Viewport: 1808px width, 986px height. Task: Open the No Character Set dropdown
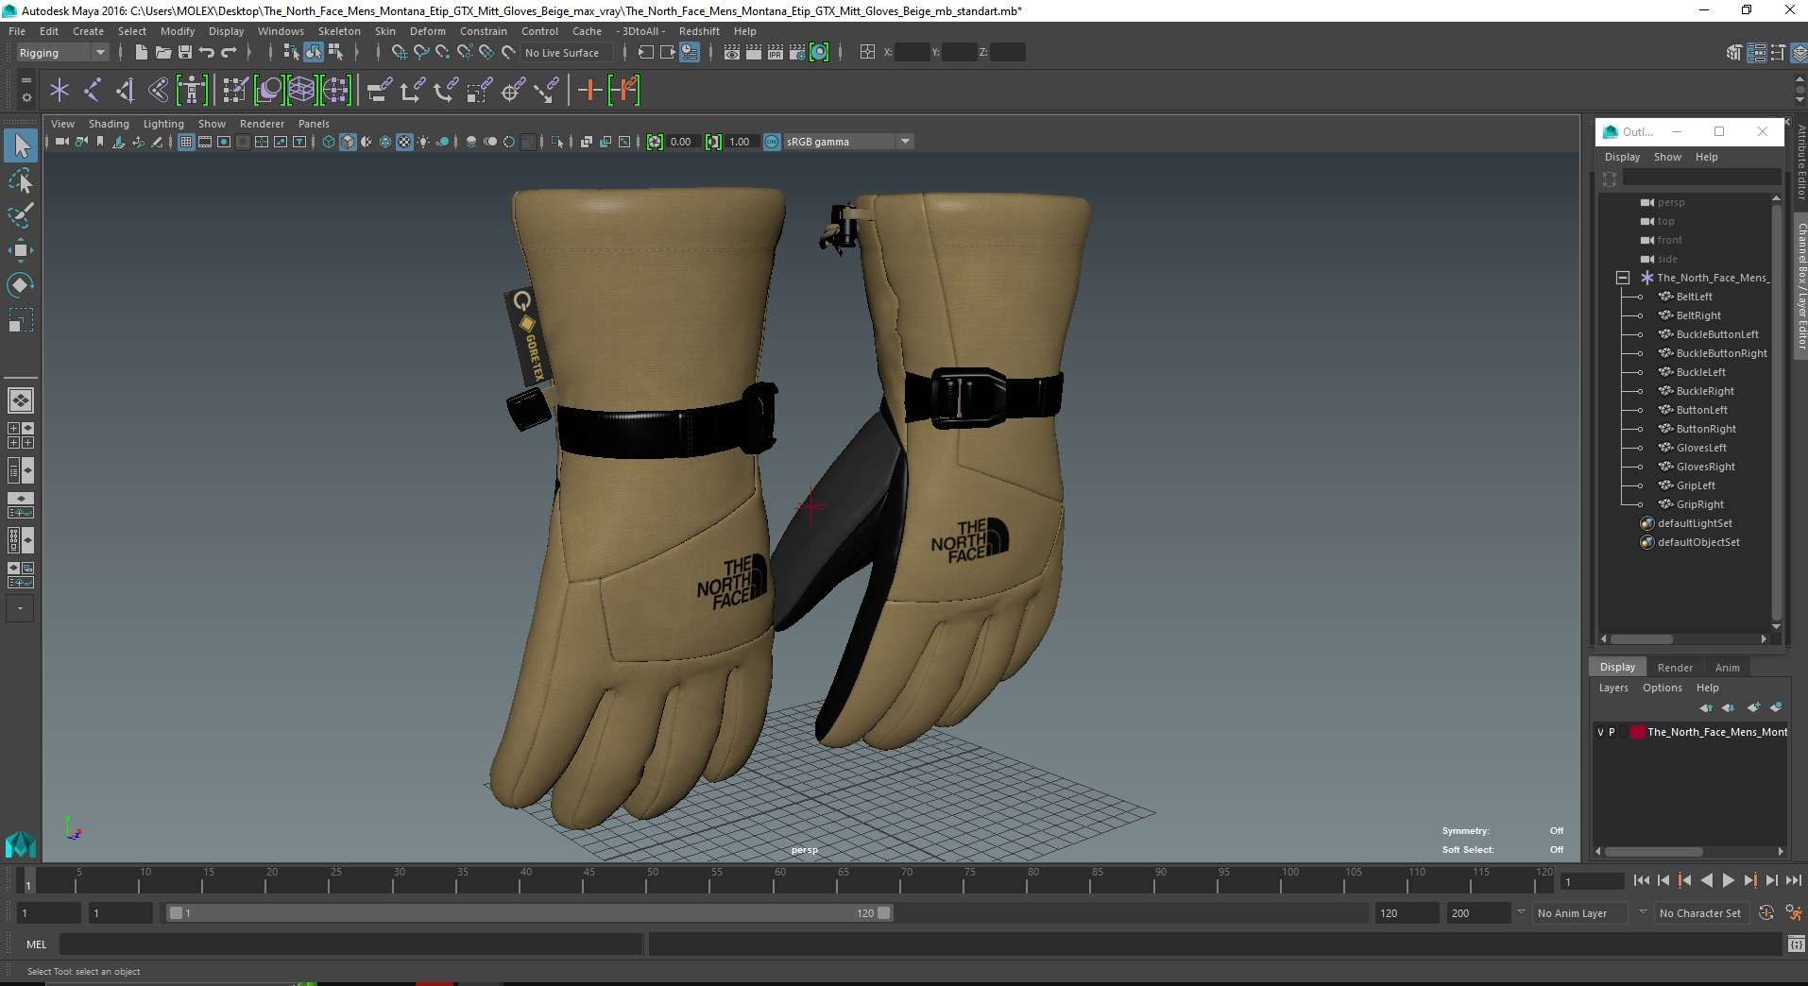[1700, 913]
